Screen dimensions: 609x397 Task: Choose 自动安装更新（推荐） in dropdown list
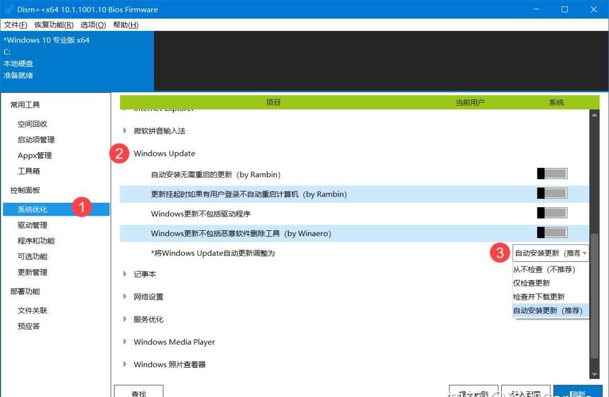(551, 310)
